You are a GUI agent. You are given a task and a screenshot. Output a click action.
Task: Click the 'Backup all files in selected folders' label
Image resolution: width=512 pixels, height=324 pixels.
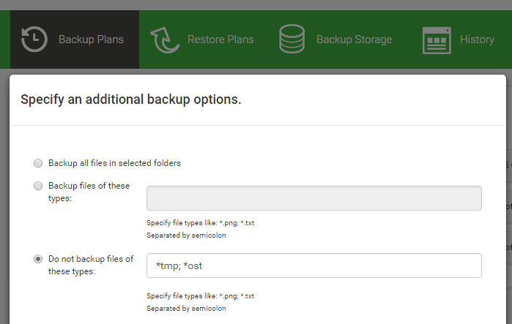pos(114,163)
